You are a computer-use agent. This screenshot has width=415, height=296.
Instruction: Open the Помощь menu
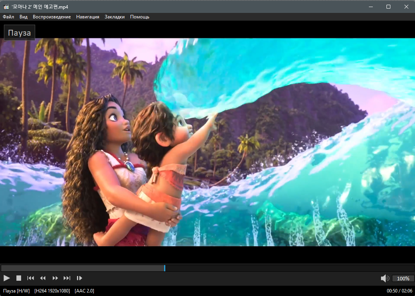(140, 17)
